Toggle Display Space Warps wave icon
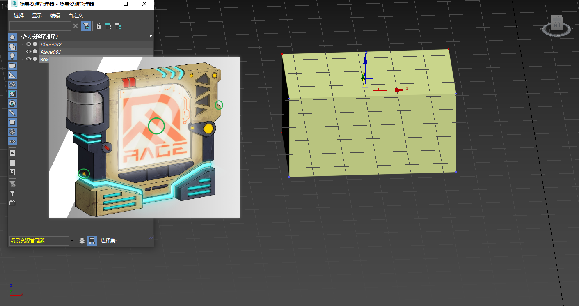Viewport: 579px width, 306px height. point(12,85)
